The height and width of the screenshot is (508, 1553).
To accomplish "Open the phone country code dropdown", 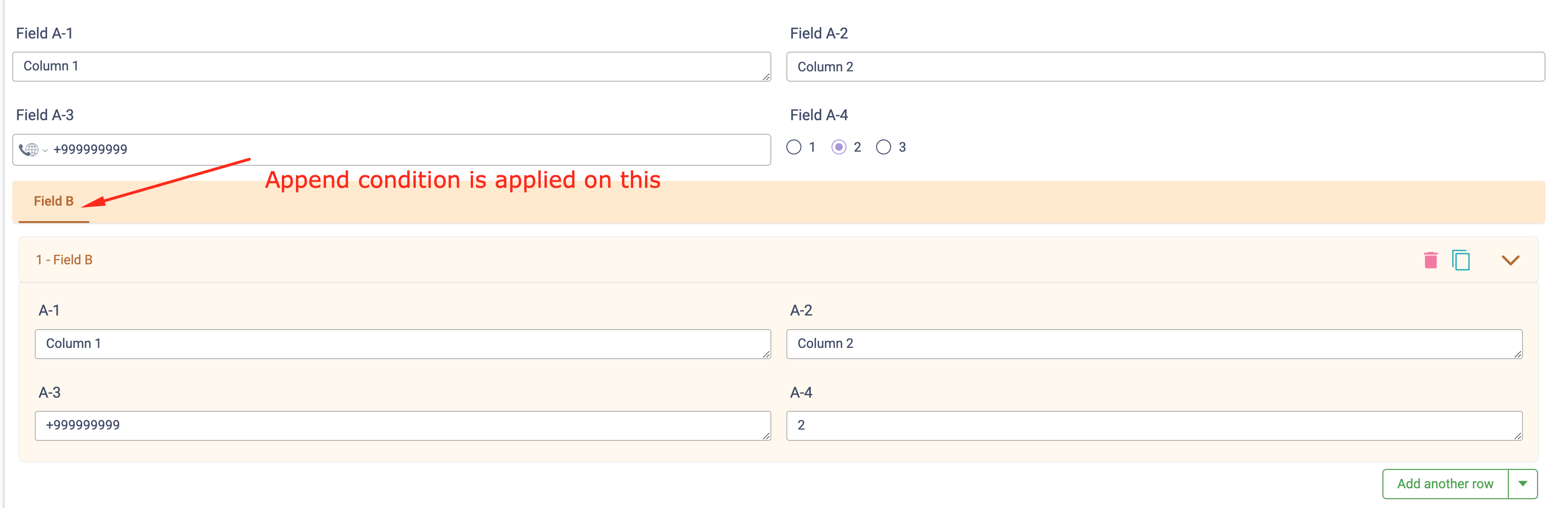I will tap(45, 150).
